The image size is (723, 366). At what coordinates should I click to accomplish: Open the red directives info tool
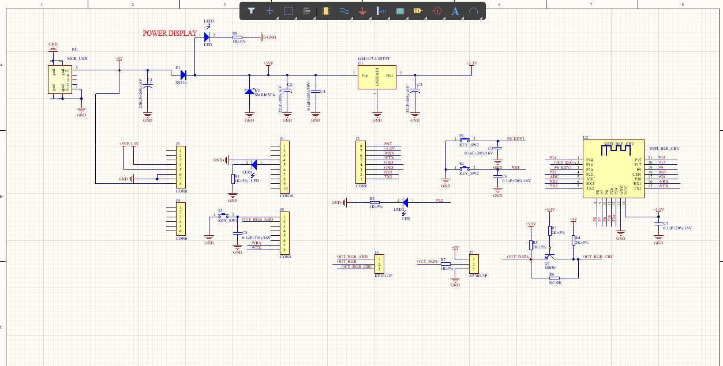[x=437, y=10]
